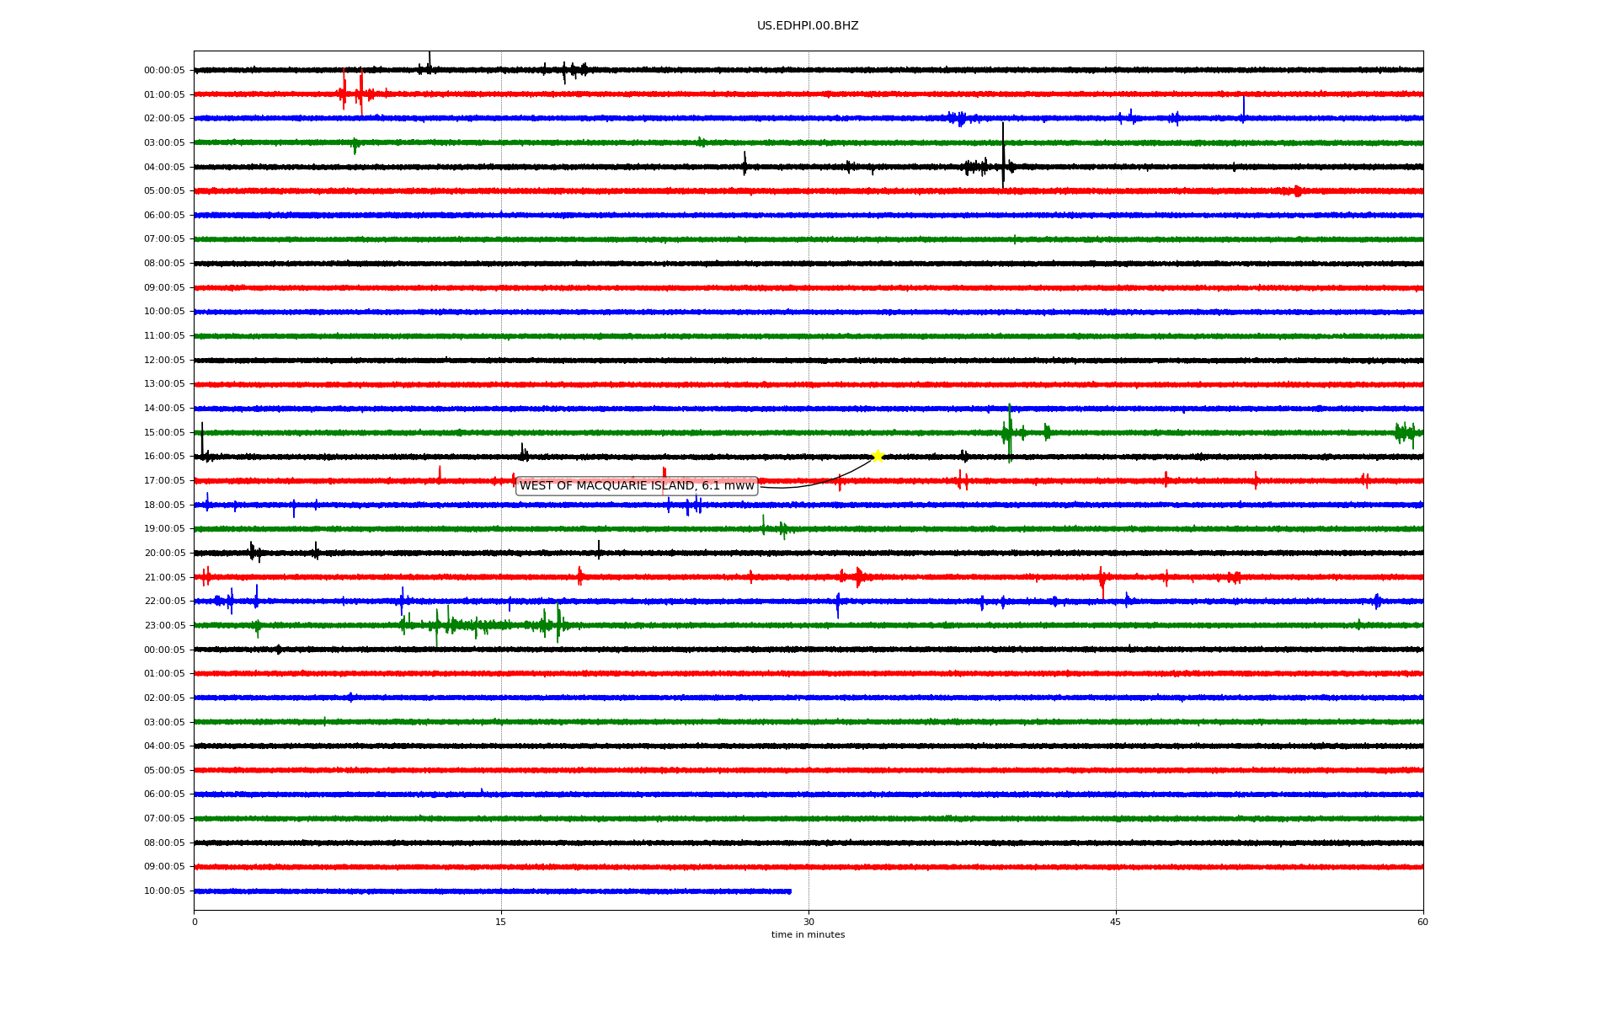The image size is (1617, 1011).
Task: Click the 19:00:05 time label
Action: [164, 529]
